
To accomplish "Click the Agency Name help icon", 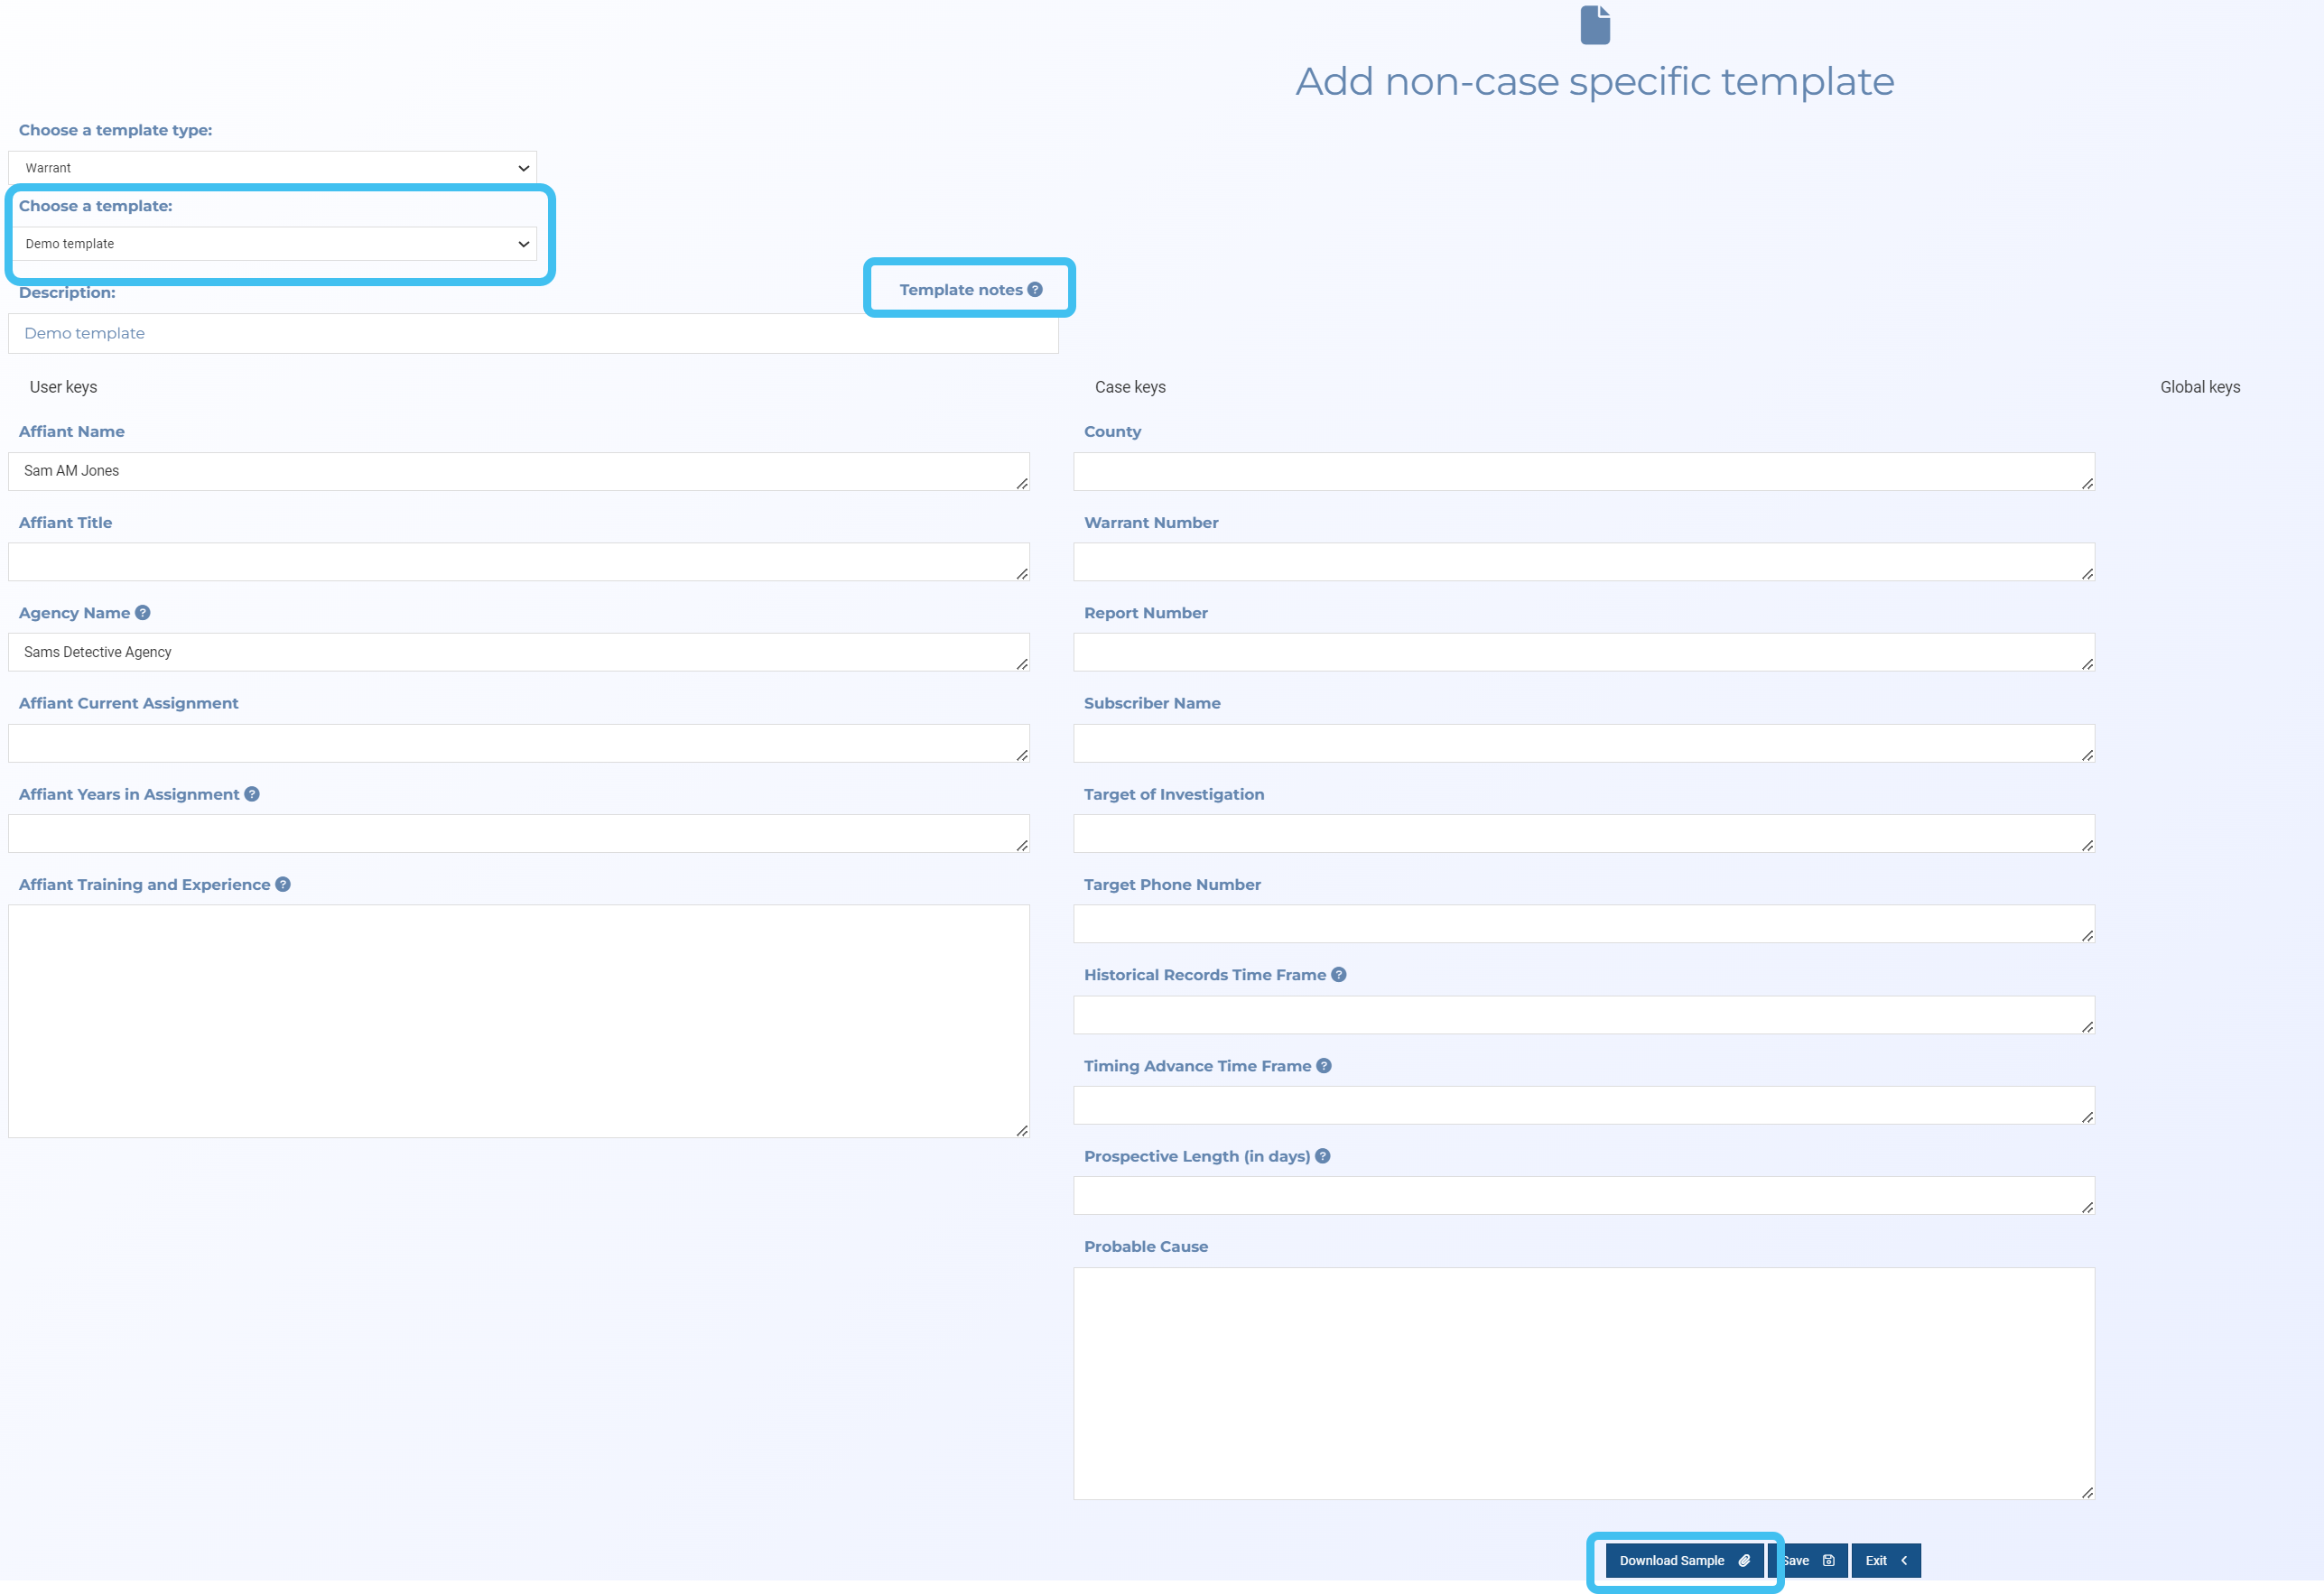I will tap(143, 612).
